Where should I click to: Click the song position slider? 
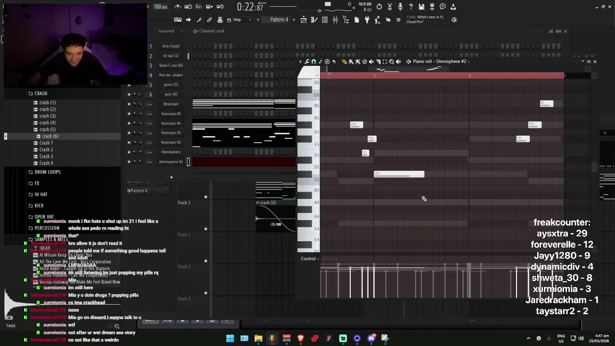[283, 7]
